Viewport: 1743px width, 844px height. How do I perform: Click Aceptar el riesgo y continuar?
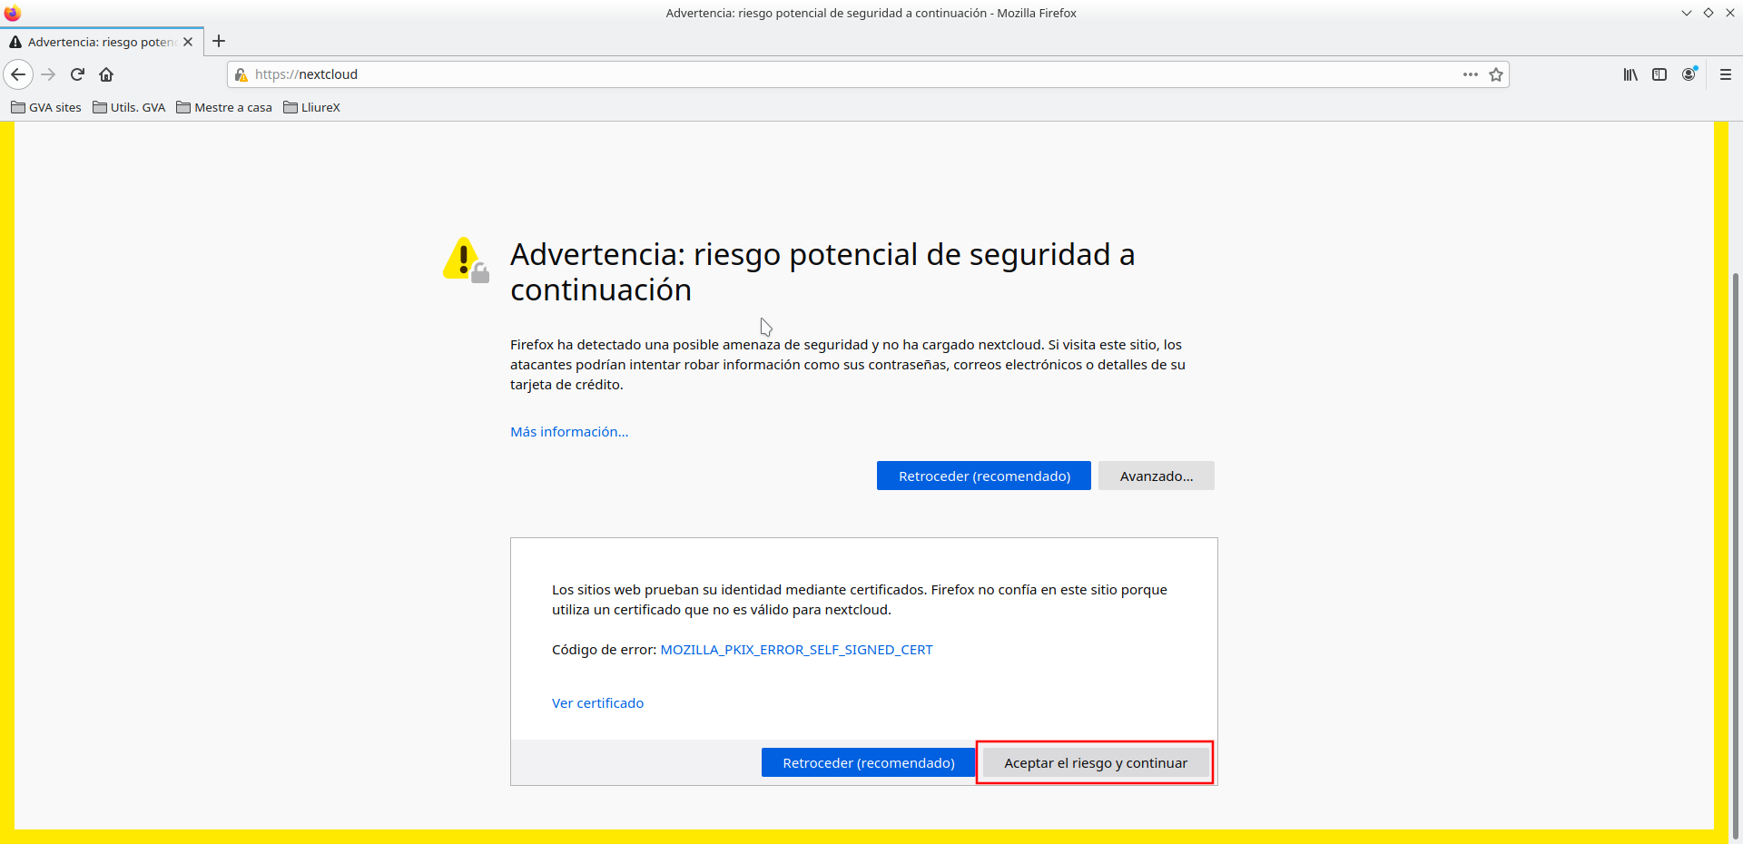[x=1095, y=762]
